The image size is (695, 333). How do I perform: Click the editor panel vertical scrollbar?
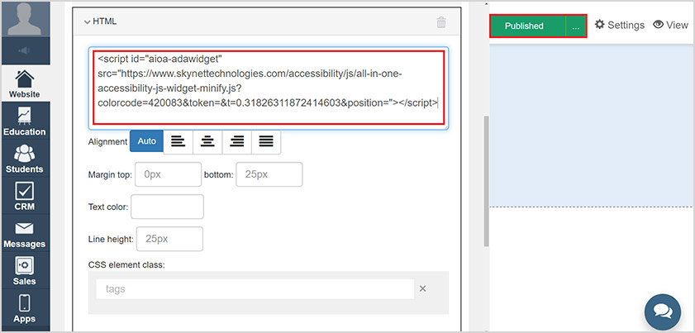[486, 181]
